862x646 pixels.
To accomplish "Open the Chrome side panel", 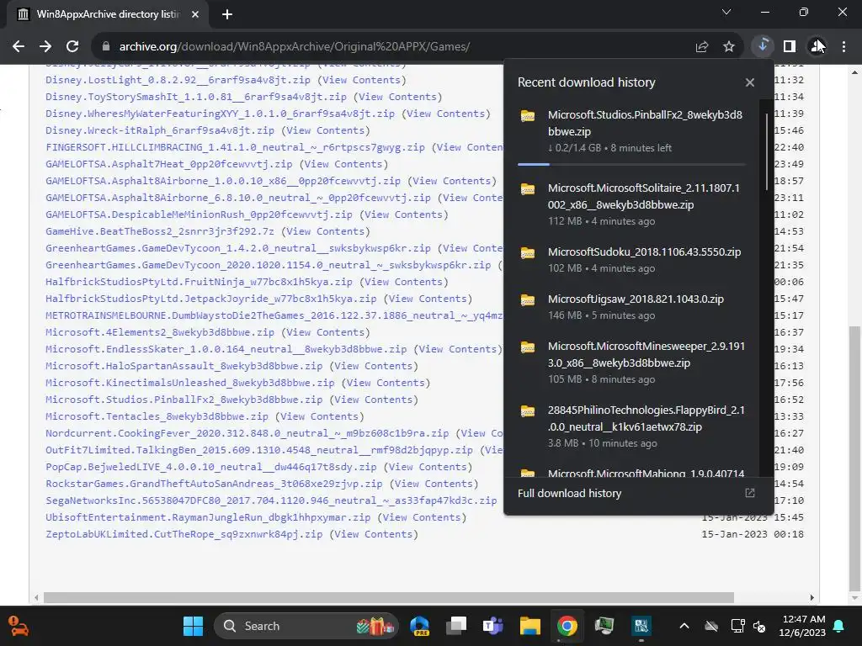I will pos(790,47).
